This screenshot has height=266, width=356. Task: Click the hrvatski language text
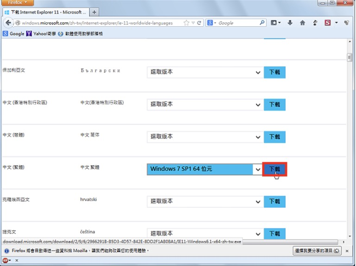point(89,199)
